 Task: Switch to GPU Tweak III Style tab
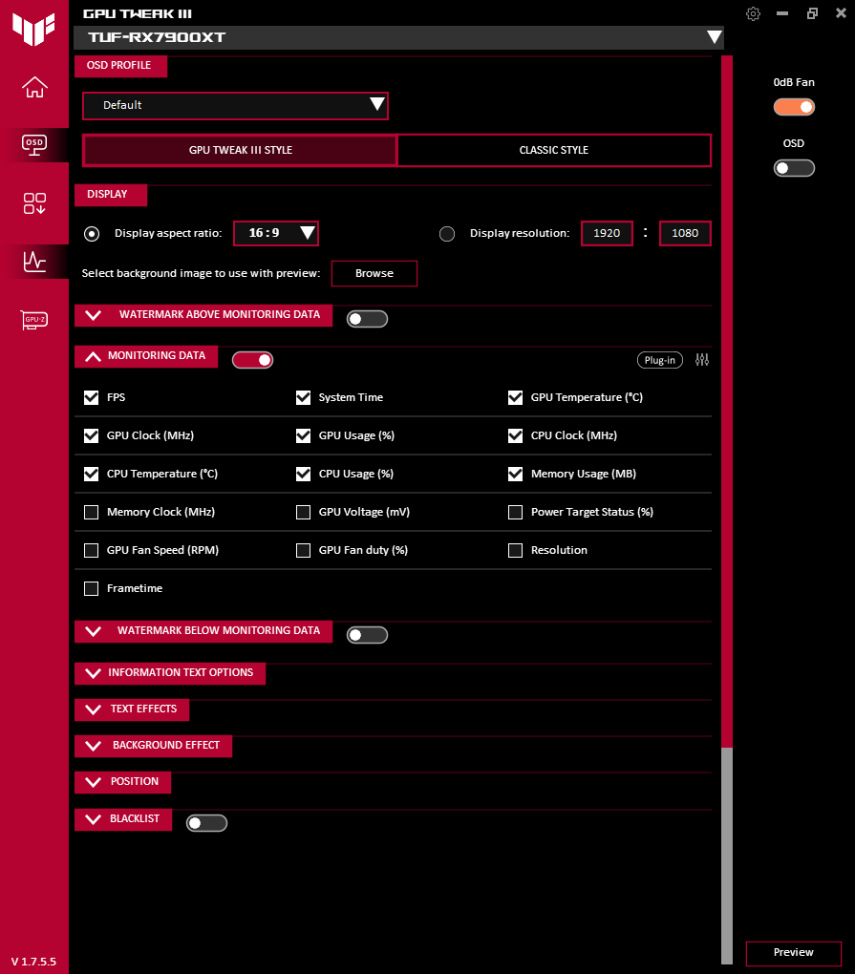240,150
